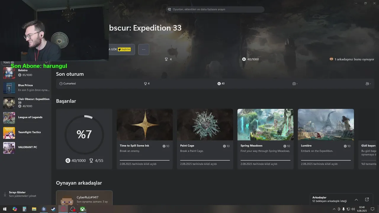The image size is (379, 213).
Task: Click gamerscore icon on Time to Spill Some Ink
Action: 164,146
